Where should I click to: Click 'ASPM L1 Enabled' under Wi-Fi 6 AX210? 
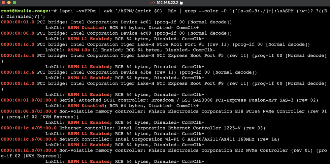point(88,145)
